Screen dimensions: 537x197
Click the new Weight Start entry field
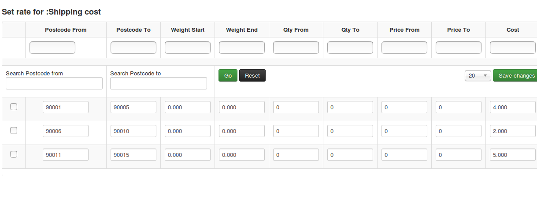point(188,48)
